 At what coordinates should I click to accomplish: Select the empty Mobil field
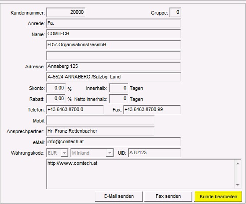point(100,120)
